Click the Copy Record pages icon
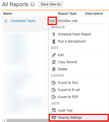109x122 pixels. click(x=54, y=62)
